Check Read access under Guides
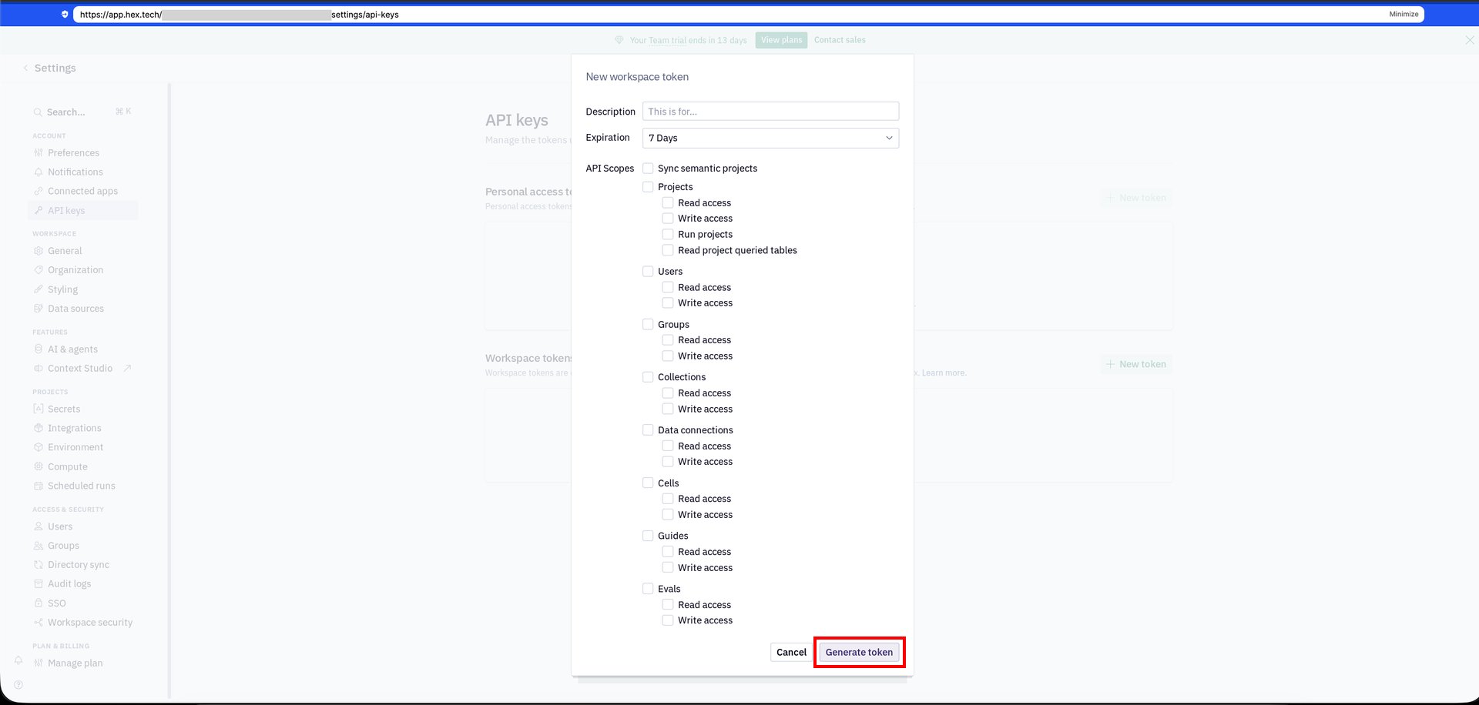This screenshot has width=1479, height=705. [668, 552]
